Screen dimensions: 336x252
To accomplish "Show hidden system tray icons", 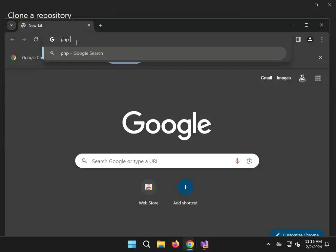I will [x=268, y=244].
